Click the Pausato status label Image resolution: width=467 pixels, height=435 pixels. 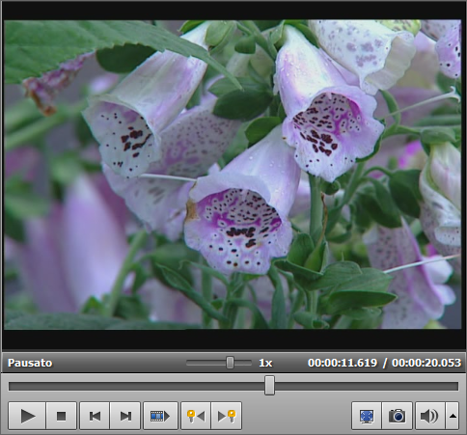pyautogui.click(x=30, y=363)
